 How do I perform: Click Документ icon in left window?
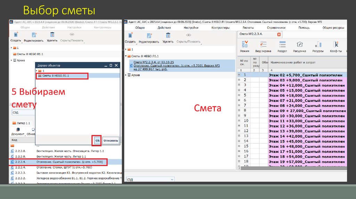point(18,130)
